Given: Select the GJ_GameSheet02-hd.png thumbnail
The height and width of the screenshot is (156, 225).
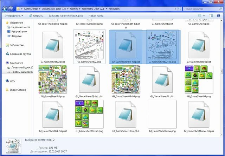Looking at the screenshot, I should point(162,45).
